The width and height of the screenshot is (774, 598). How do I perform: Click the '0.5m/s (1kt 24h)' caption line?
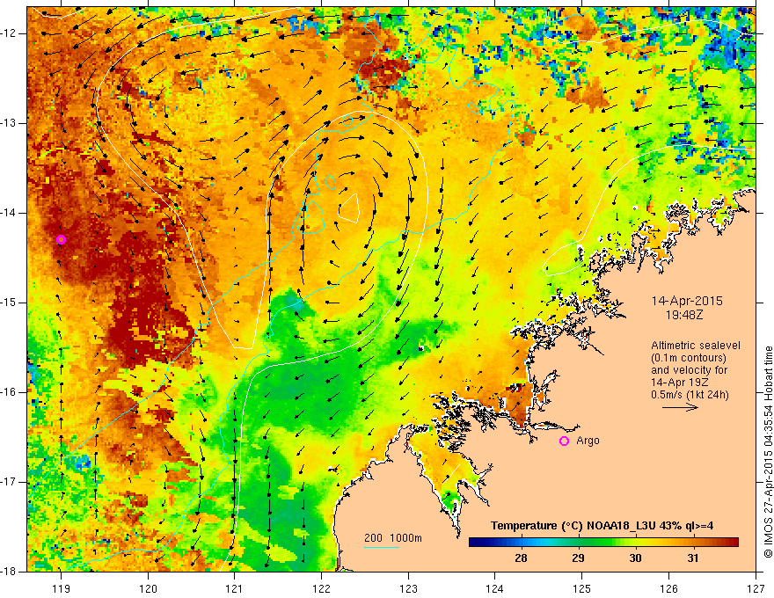coord(690,395)
